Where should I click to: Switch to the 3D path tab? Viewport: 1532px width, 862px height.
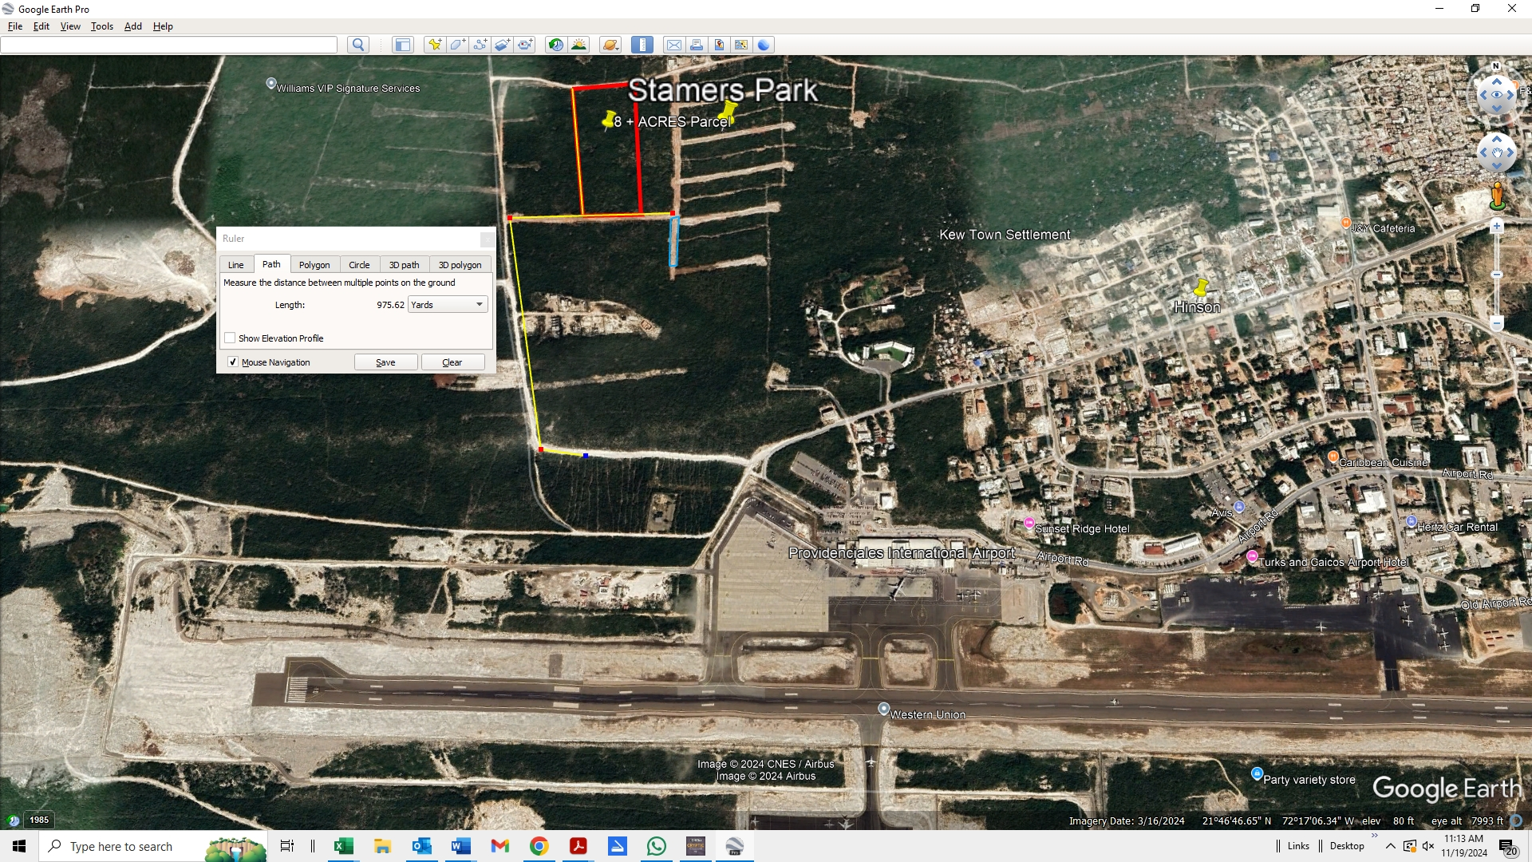(x=404, y=265)
